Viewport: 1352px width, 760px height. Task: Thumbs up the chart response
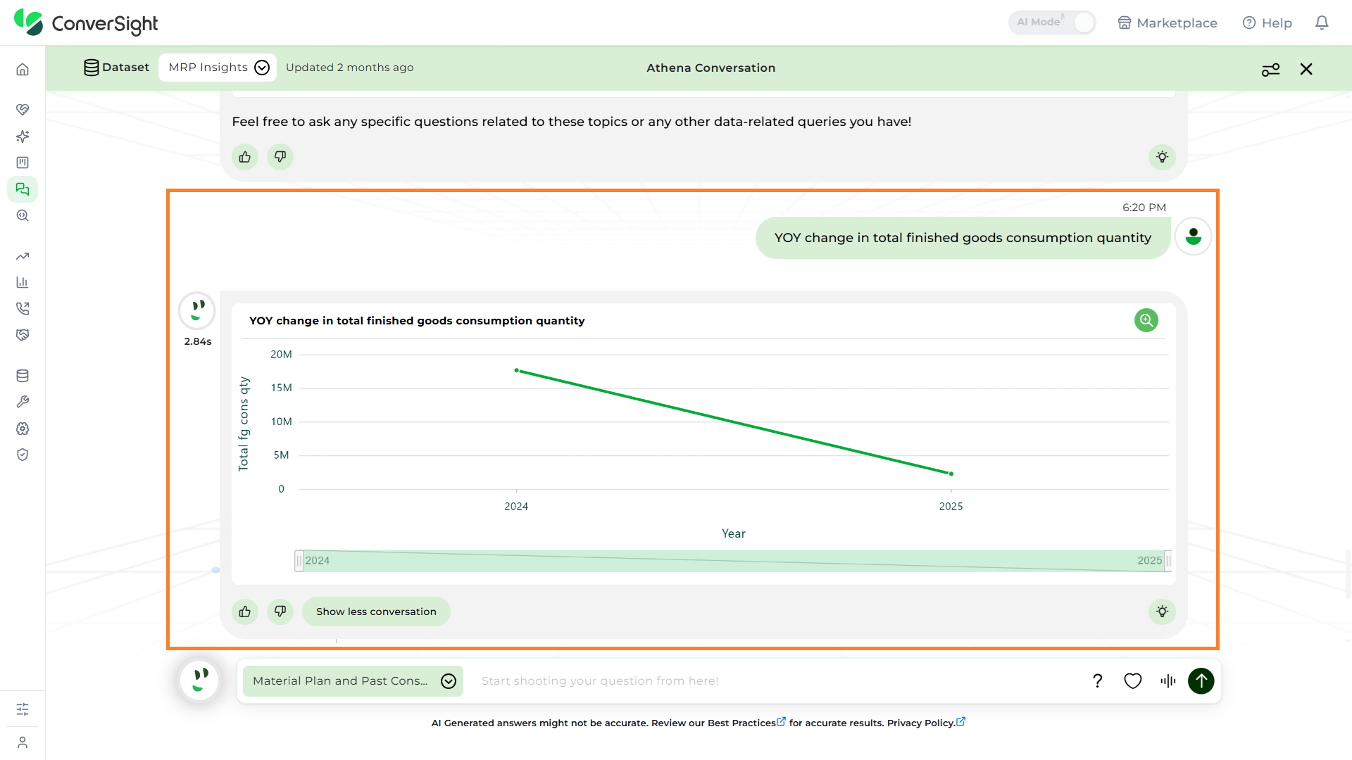[245, 612]
